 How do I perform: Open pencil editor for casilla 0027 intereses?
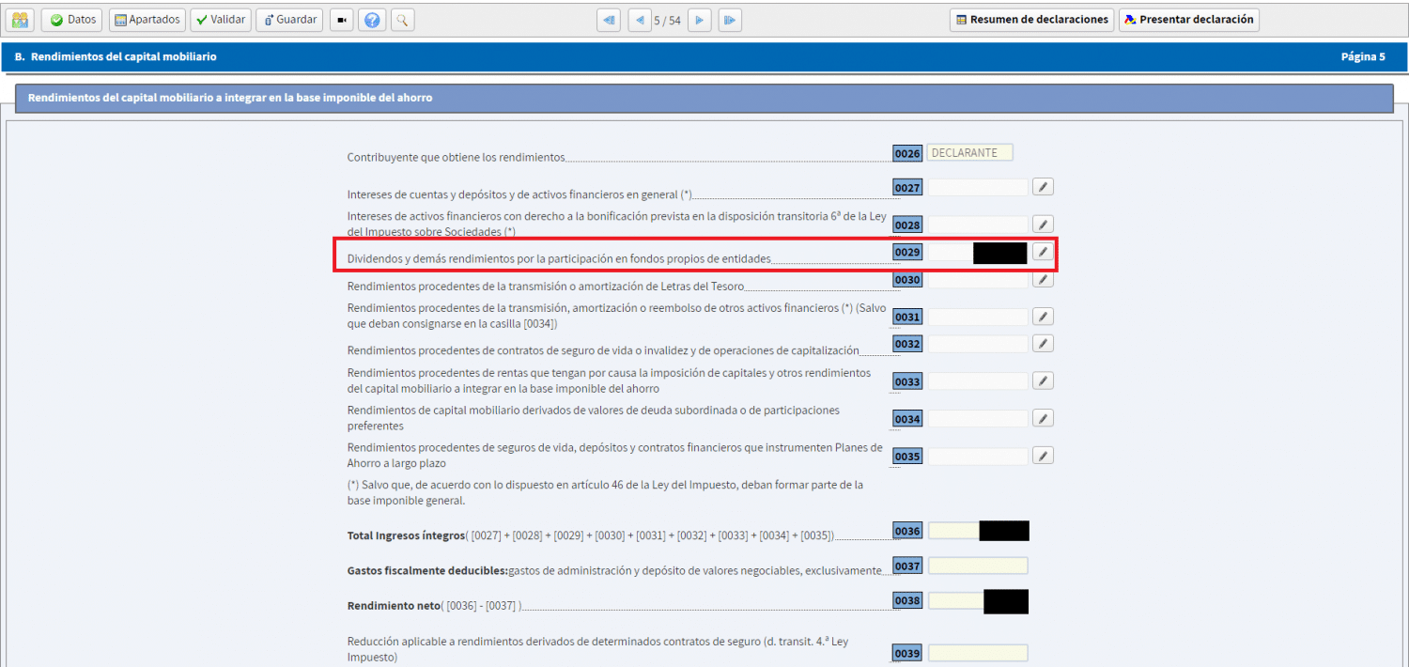coord(1043,186)
